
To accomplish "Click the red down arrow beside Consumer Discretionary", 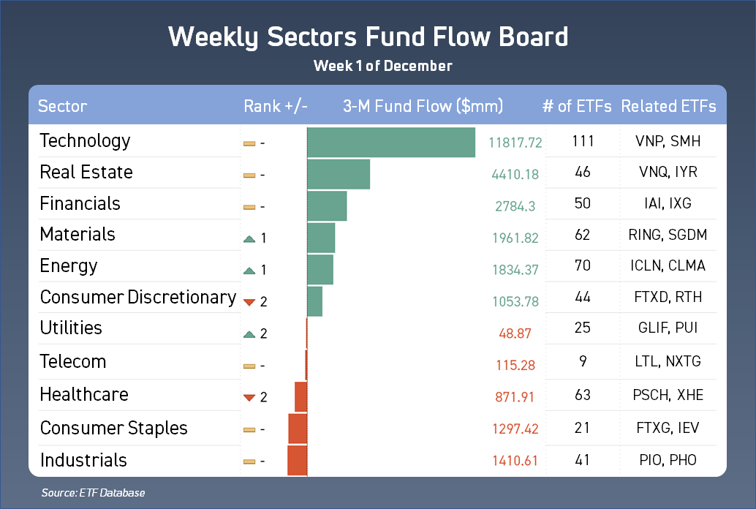I will click(x=249, y=302).
